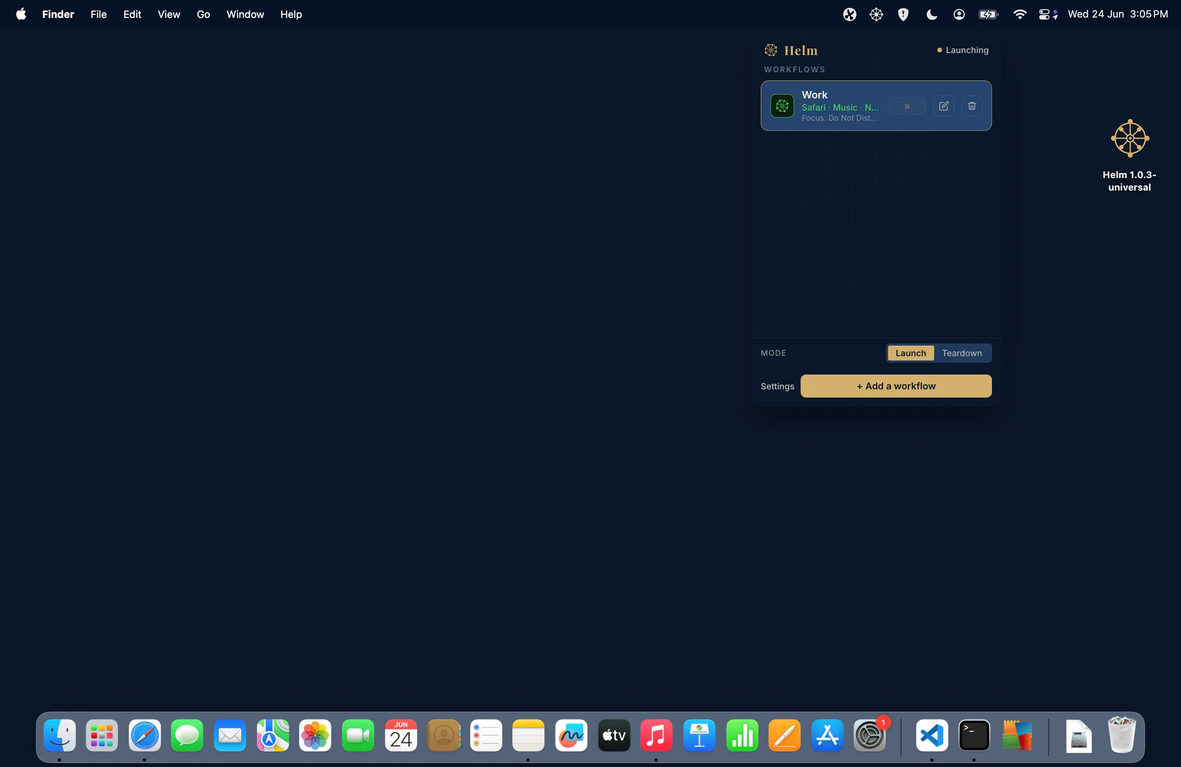This screenshot has width=1181, height=767.
Task: Click the Focus moon icon in menu bar
Action: 931,14
